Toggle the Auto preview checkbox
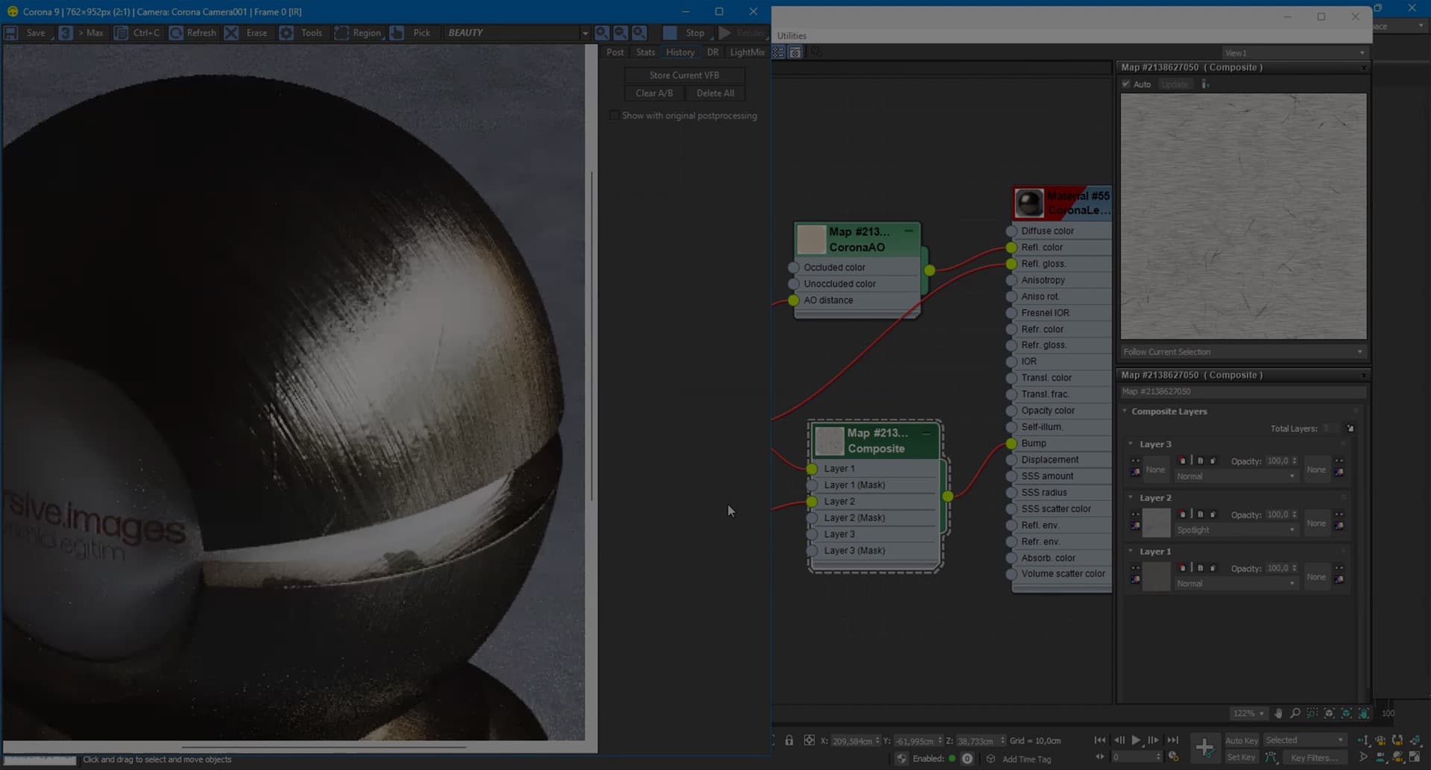Image resolution: width=1431 pixels, height=770 pixels. tap(1126, 84)
